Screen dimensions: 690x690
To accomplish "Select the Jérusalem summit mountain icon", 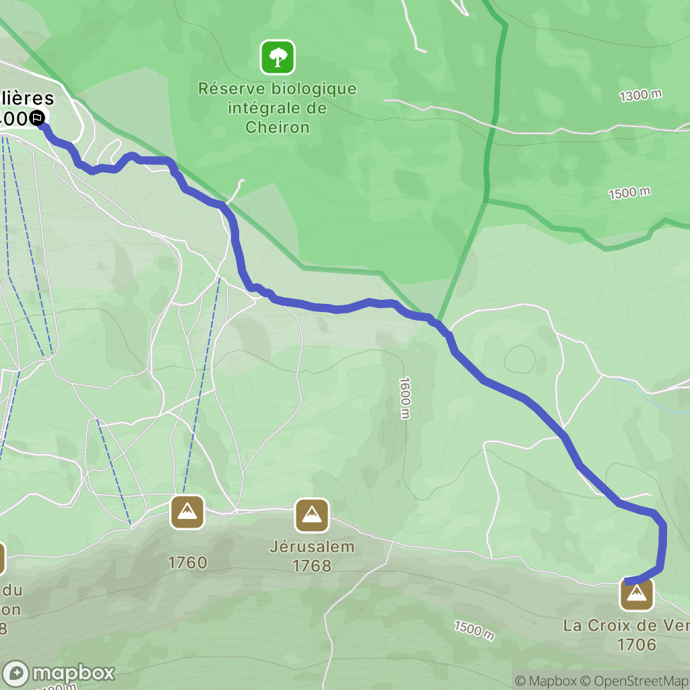I will [x=312, y=515].
